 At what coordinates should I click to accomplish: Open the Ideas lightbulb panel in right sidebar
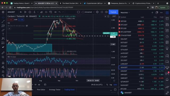click(167, 48)
